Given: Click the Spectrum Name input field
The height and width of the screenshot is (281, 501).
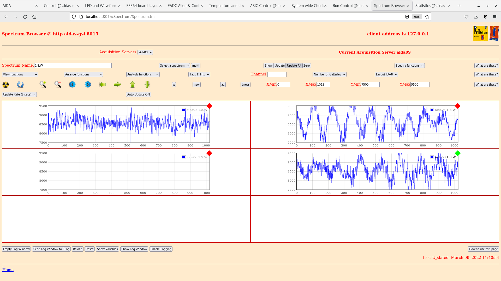Looking at the screenshot, I should tap(73, 66).
